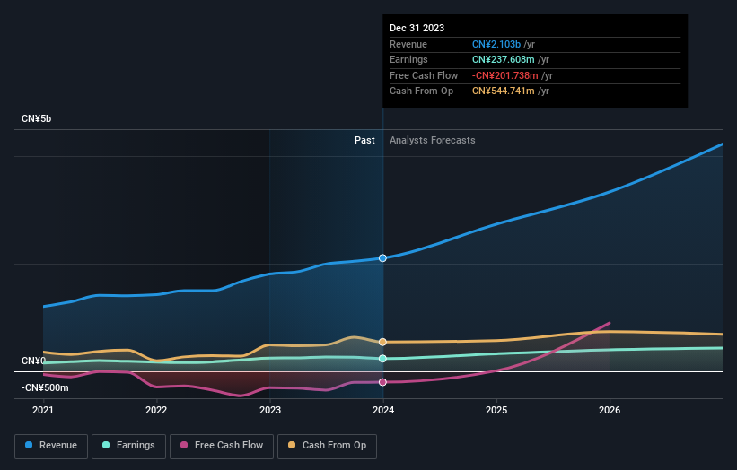Screen dimensions: 737x470
Task: Click the CN¥544.741m cash from op value
Action: (504, 91)
